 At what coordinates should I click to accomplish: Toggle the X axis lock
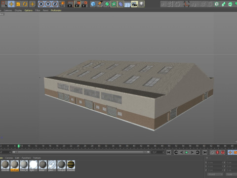coord(41,4)
